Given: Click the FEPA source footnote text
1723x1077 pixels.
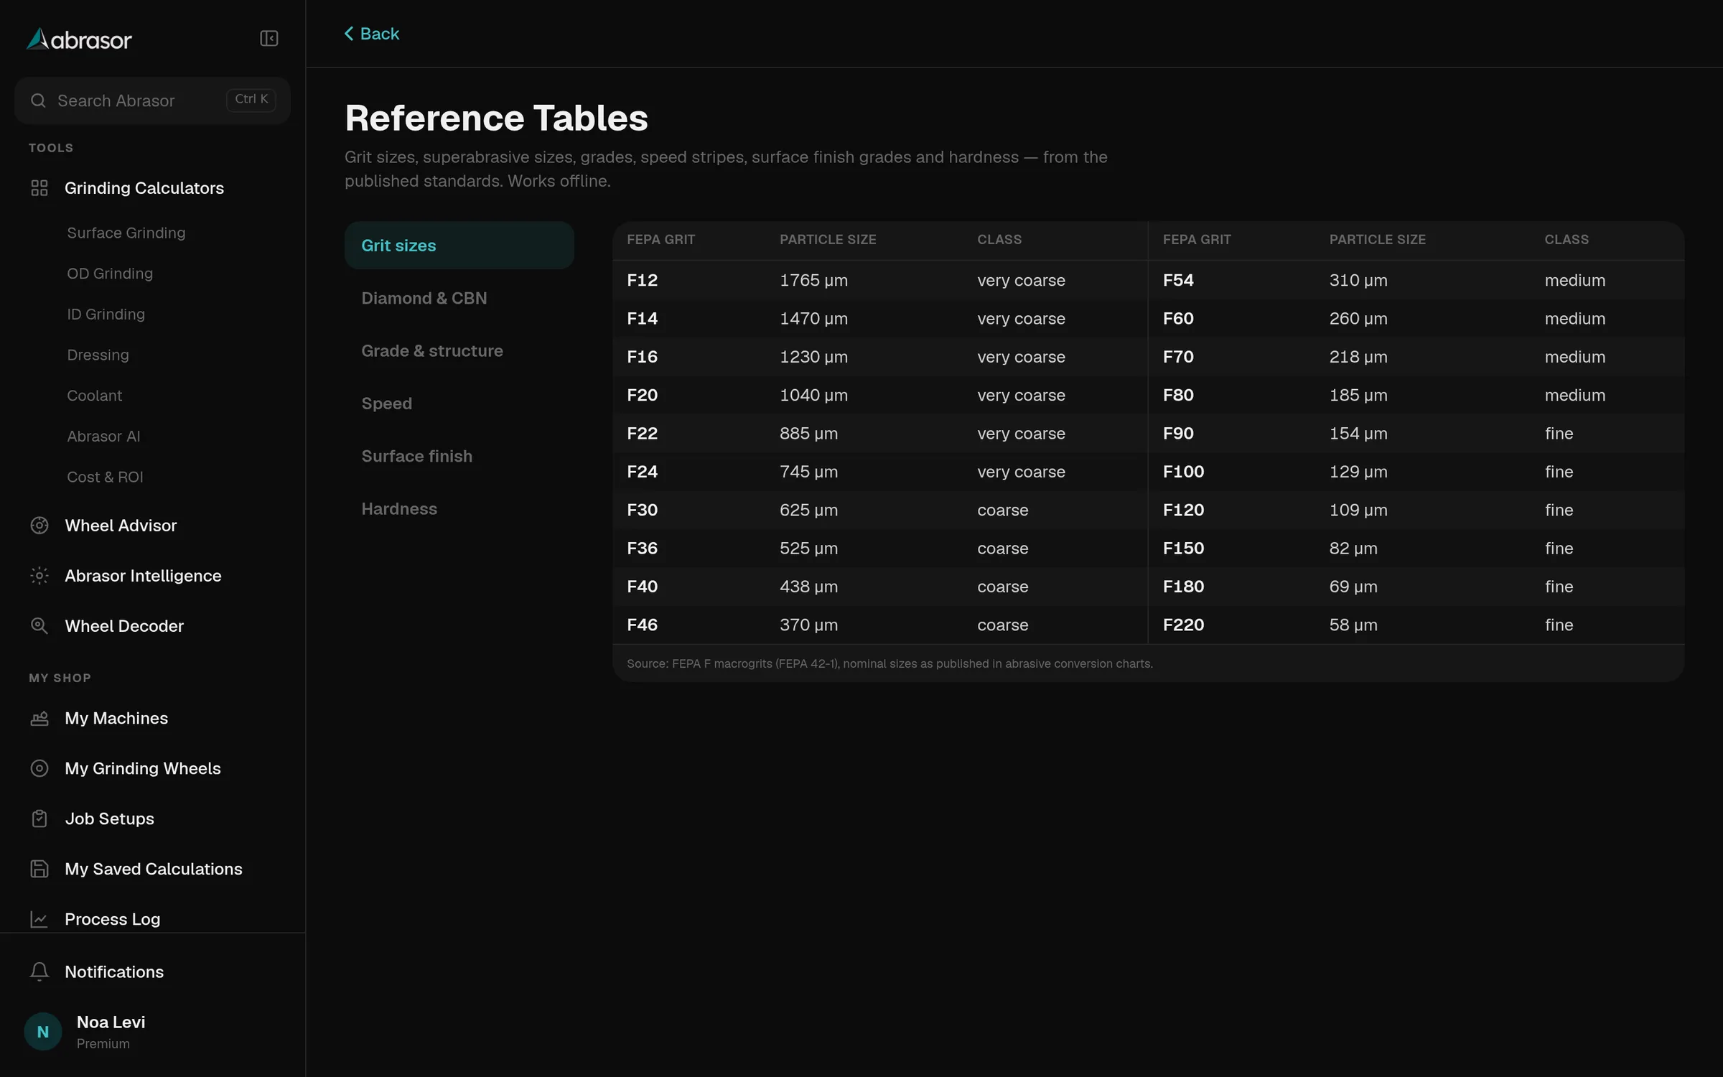Looking at the screenshot, I should (889, 664).
